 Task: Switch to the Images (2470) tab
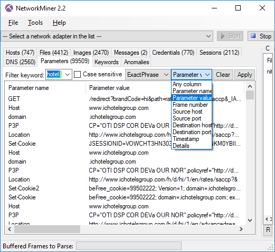(x=91, y=53)
